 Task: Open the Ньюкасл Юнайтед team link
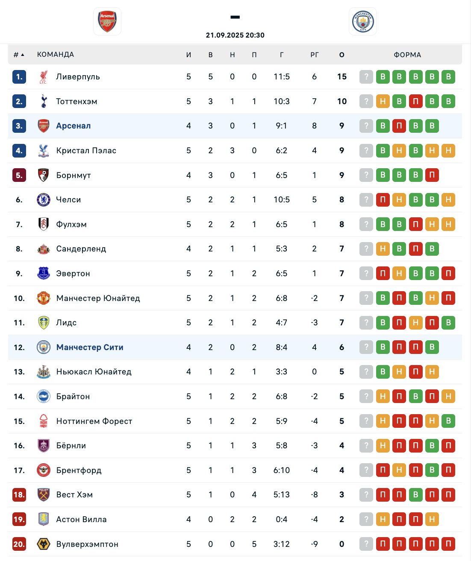pos(94,372)
